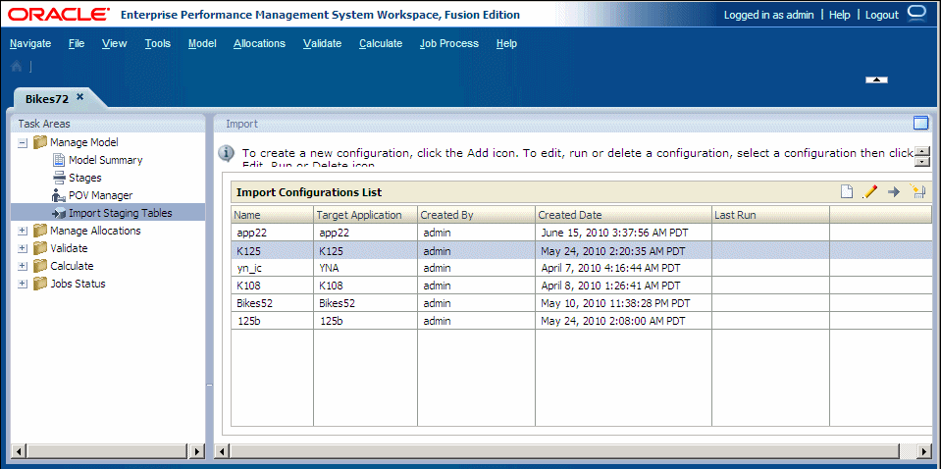Click Task Areas panel left scroll arrow
Image resolution: width=941 pixels, height=469 pixels.
pos(20,451)
